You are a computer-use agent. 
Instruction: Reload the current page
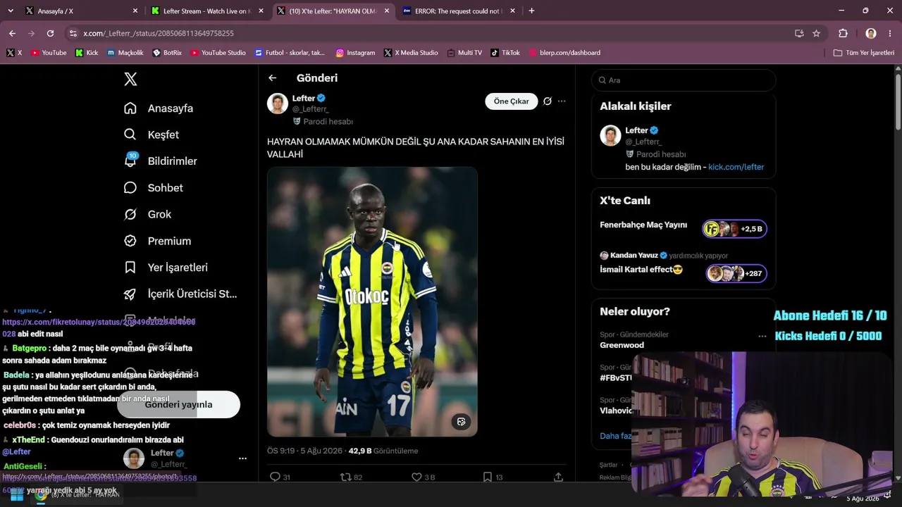tap(50, 33)
